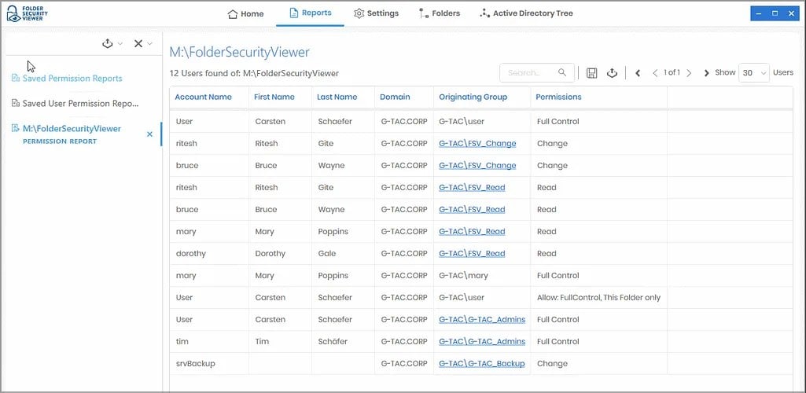The height and width of the screenshot is (393, 806).
Task: Open G-TAC\G-TAC_Admins link in User row
Action: pyautogui.click(x=482, y=320)
